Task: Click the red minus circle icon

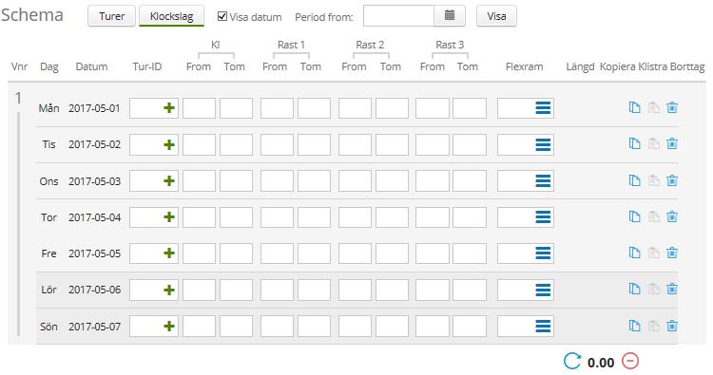Action: [630, 362]
